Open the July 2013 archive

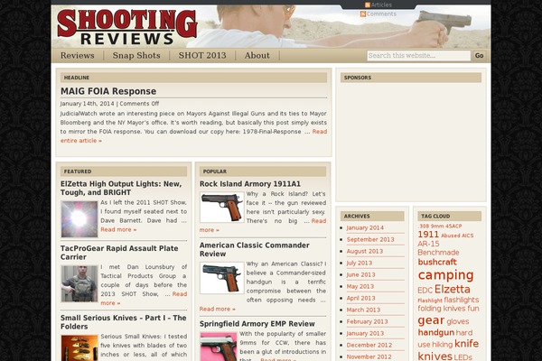point(360,263)
